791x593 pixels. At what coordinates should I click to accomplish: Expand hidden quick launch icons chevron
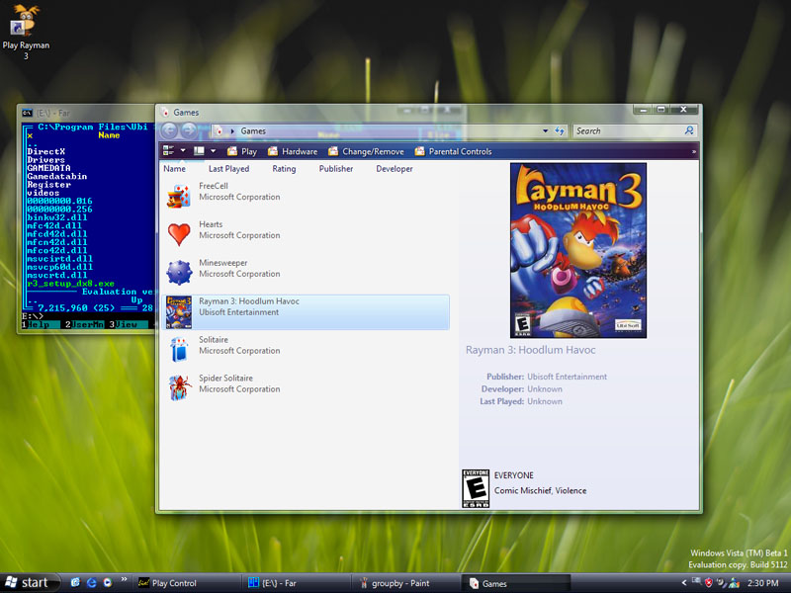(124, 580)
